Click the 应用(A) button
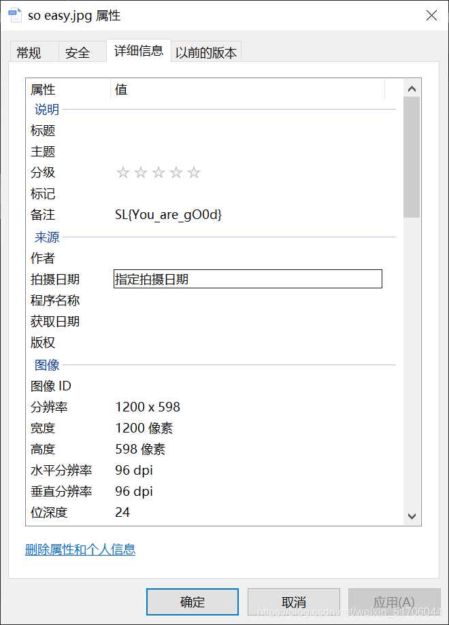This screenshot has height=625, width=449. 394,601
